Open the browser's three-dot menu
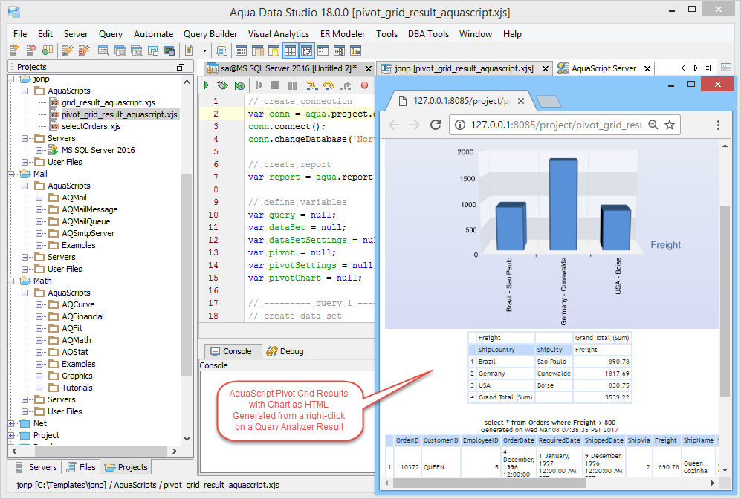 tap(718, 125)
